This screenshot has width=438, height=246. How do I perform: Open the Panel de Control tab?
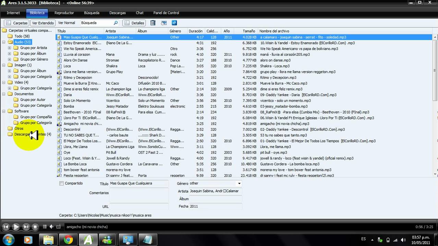(x=166, y=13)
